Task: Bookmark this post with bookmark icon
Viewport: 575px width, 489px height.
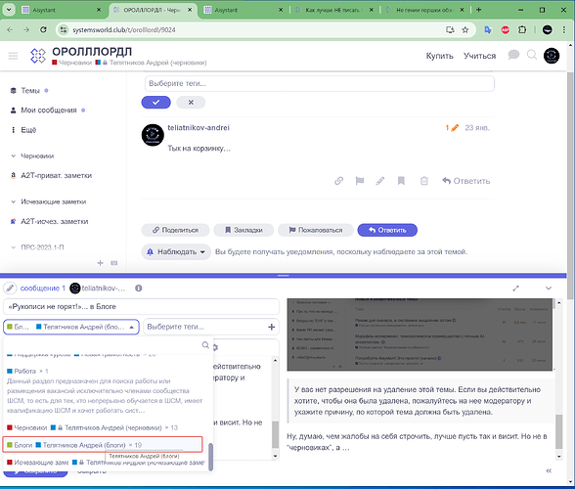Action: click(x=401, y=181)
